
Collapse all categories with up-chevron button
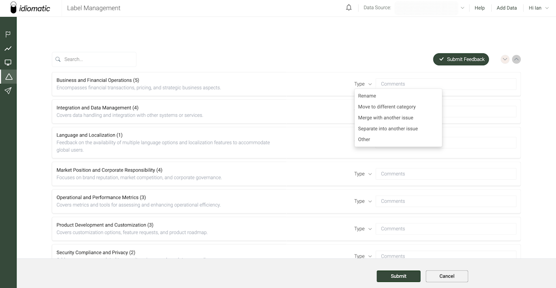pyautogui.click(x=516, y=60)
